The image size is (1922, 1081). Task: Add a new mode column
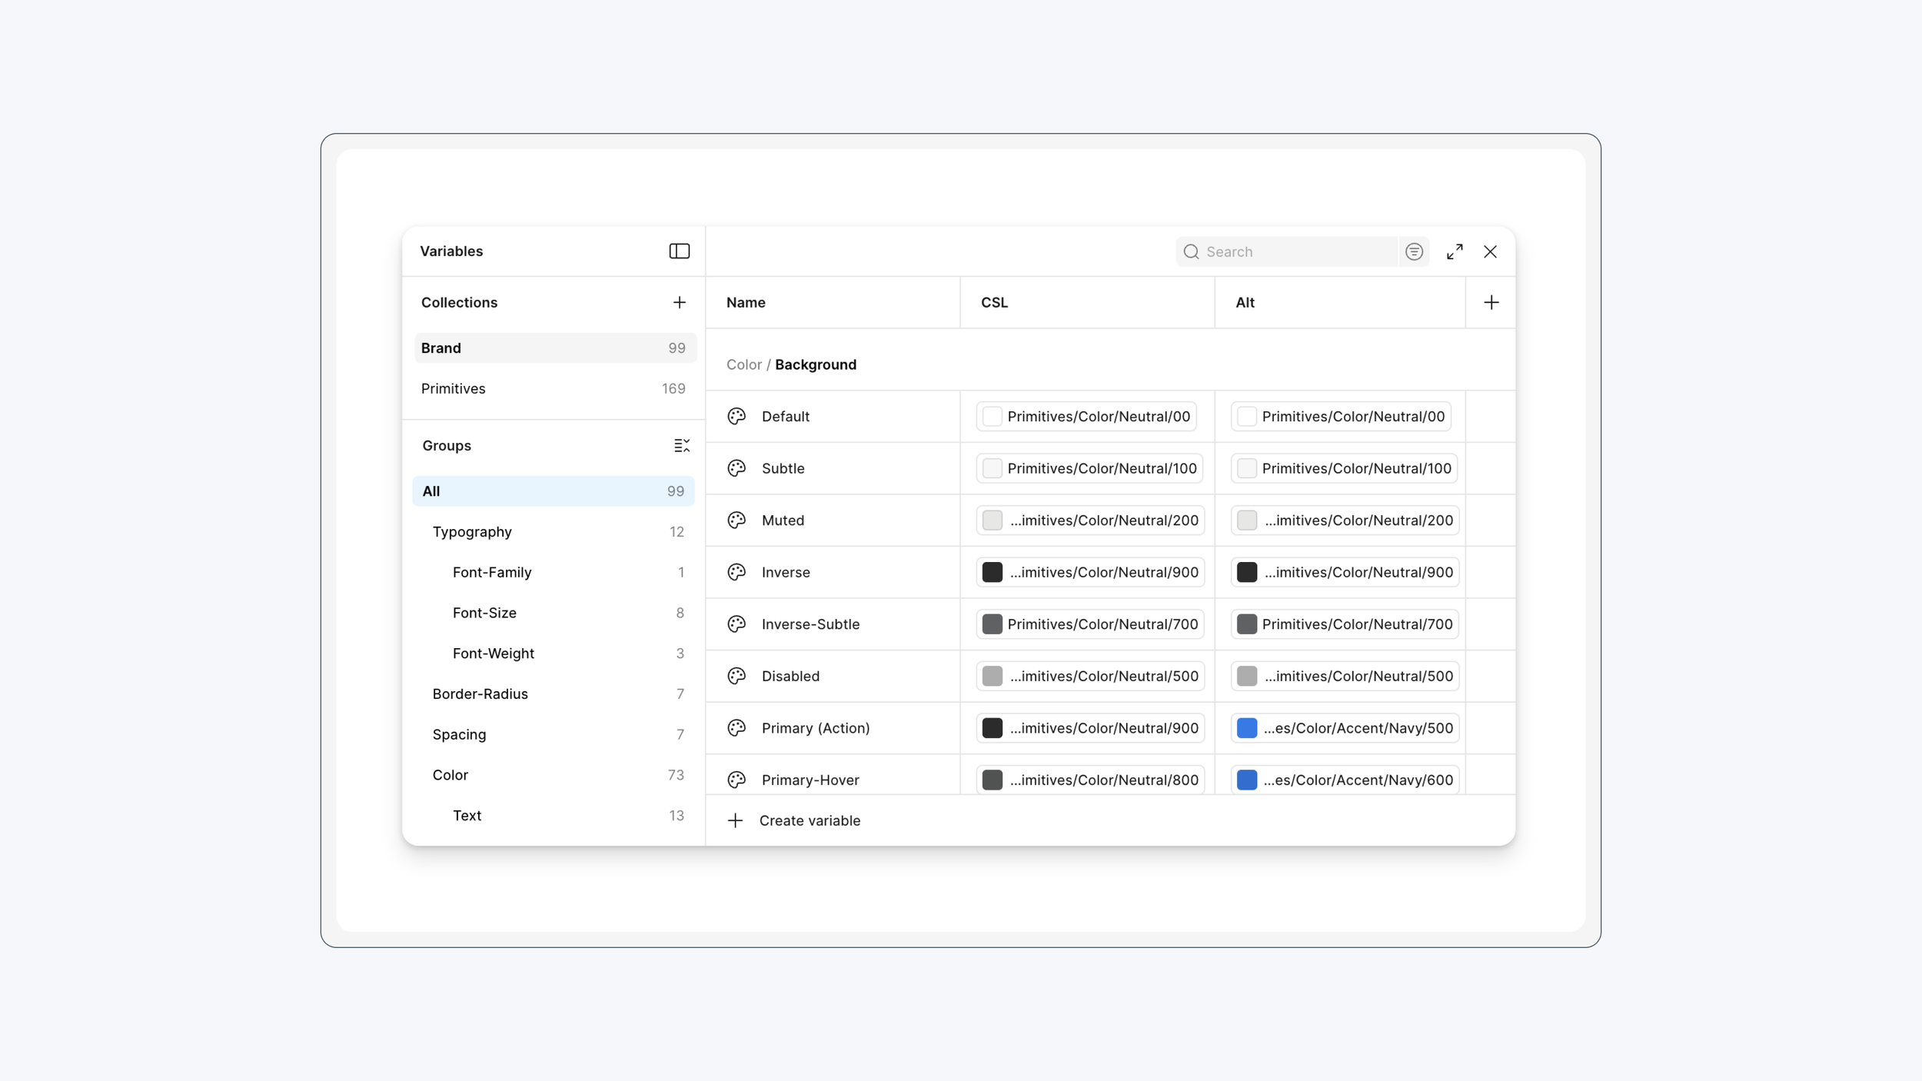click(1491, 302)
